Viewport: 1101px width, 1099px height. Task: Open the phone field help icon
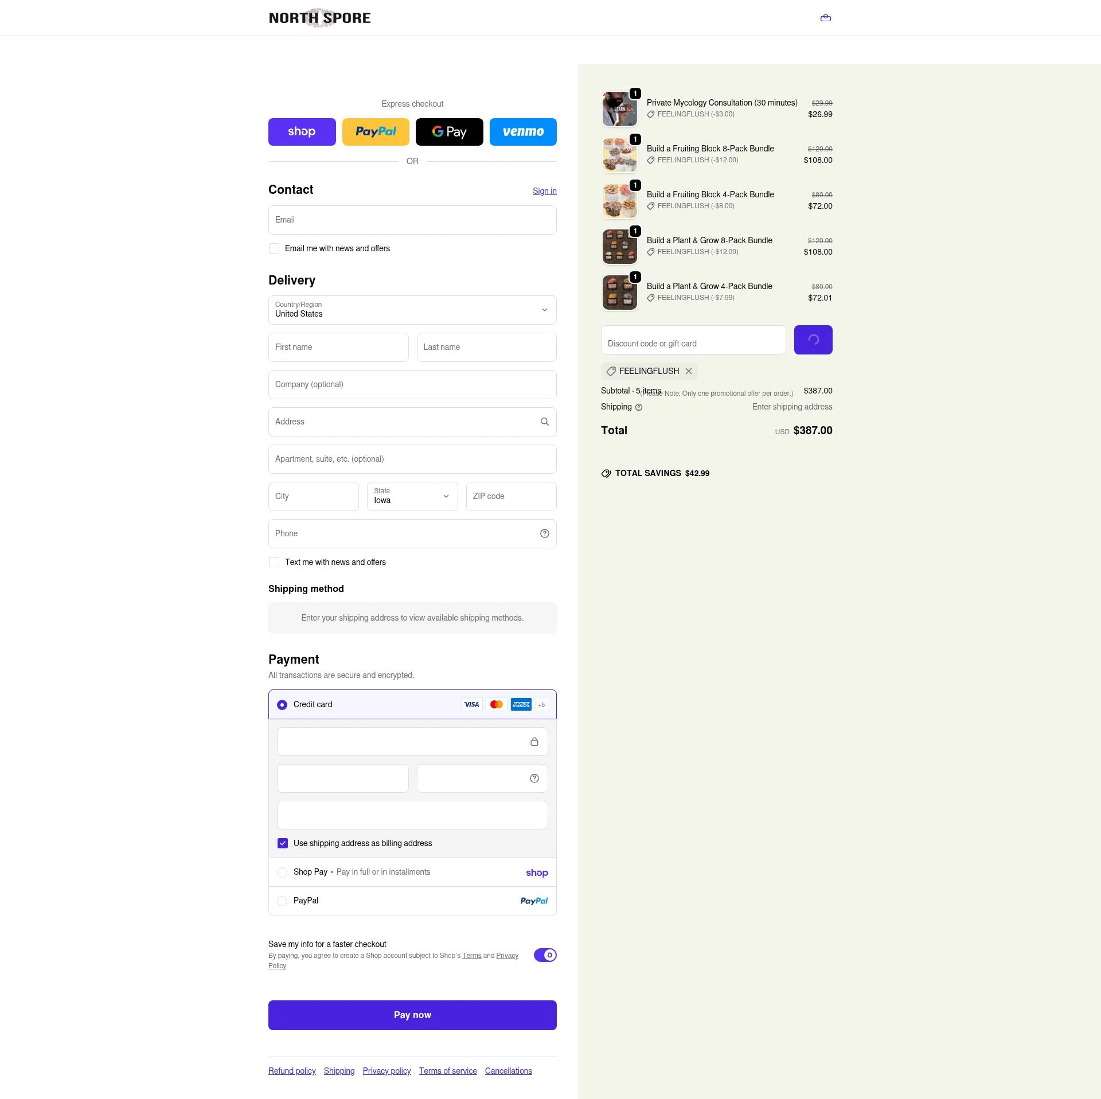point(544,533)
